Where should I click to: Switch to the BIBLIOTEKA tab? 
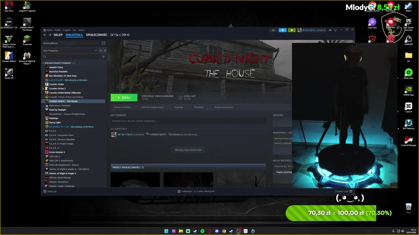(74, 35)
